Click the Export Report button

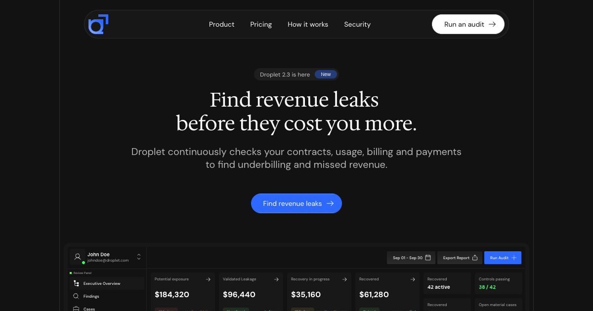tap(460, 258)
